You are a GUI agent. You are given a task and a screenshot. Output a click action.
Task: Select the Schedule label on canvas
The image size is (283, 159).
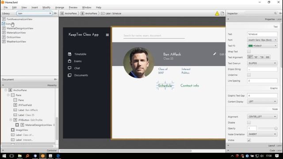165,86
